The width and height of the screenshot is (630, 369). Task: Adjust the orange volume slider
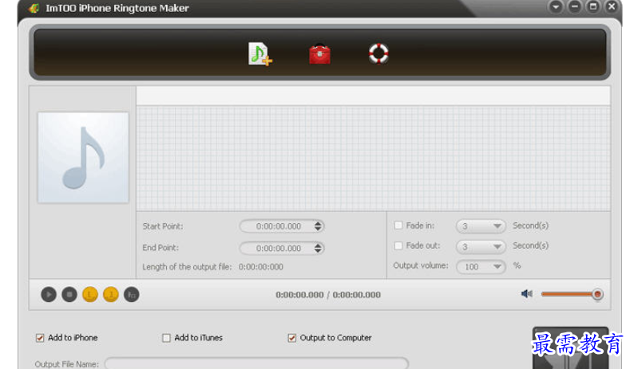(x=572, y=294)
